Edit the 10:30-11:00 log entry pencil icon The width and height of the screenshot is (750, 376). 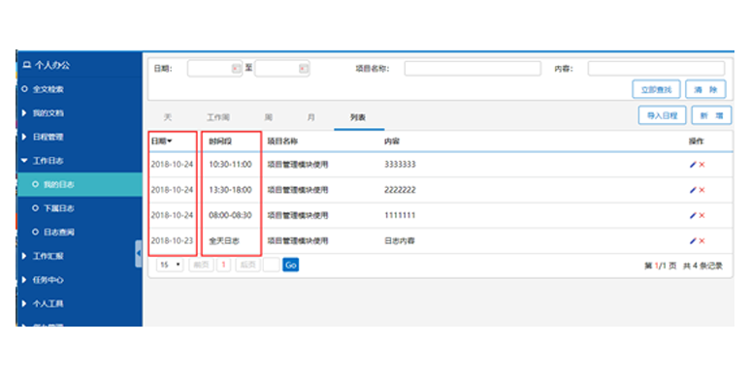[x=693, y=165]
